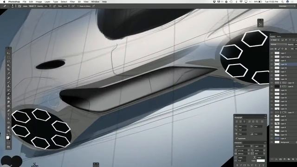The width and height of the screenshot is (297, 167).
Task: Click lock position icon in Layers panel
Action: point(283,49)
